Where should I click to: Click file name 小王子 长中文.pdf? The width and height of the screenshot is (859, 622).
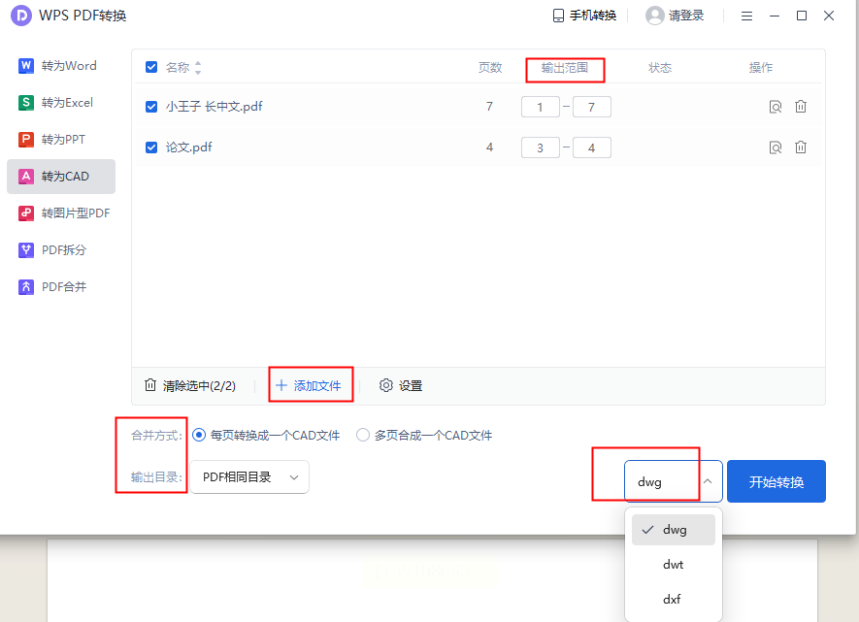click(x=215, y=106)
